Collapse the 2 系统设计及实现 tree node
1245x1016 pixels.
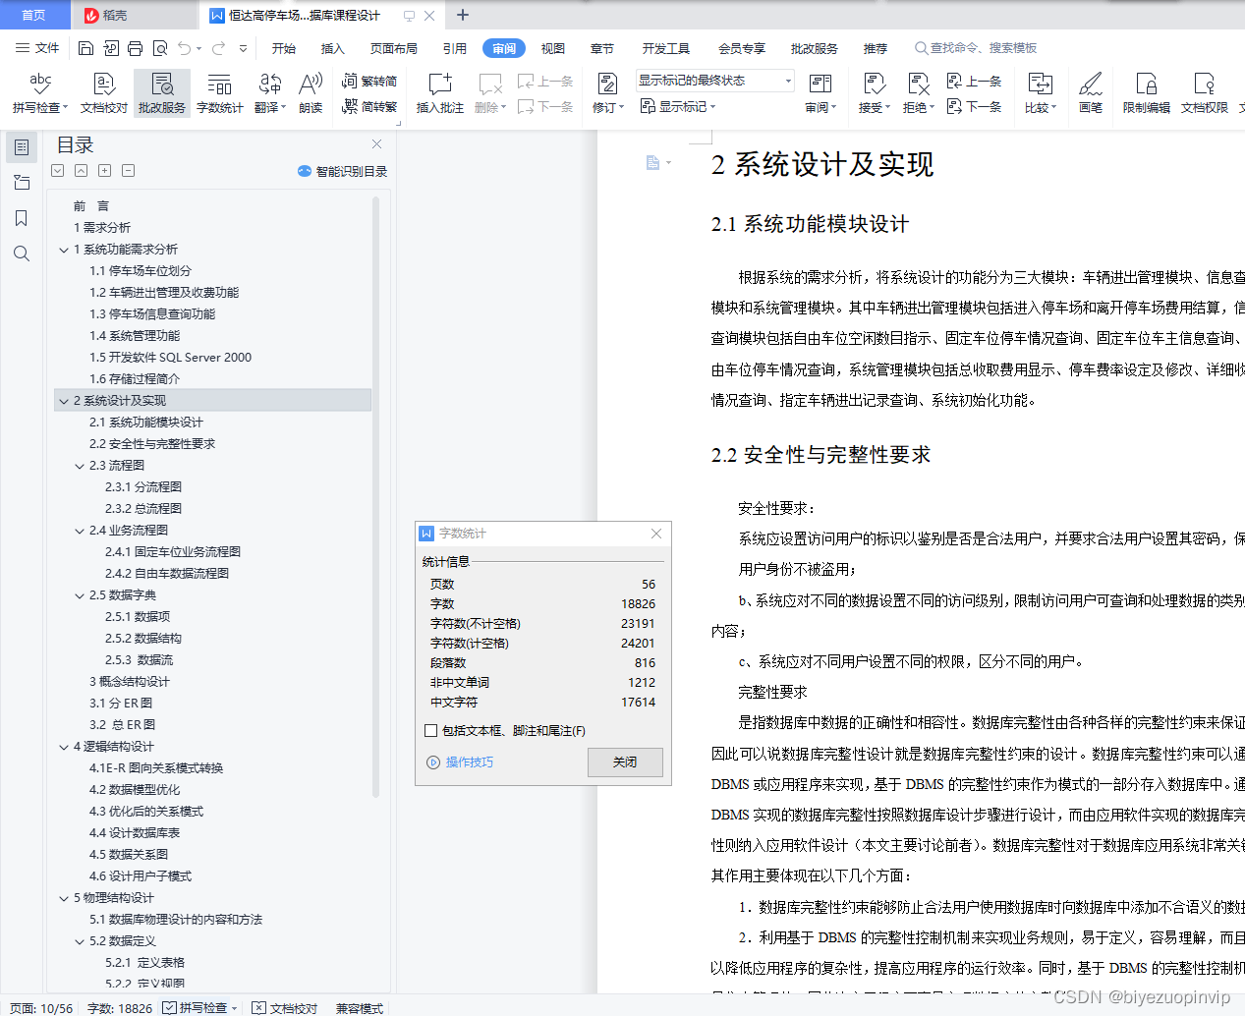pos(63,400)
